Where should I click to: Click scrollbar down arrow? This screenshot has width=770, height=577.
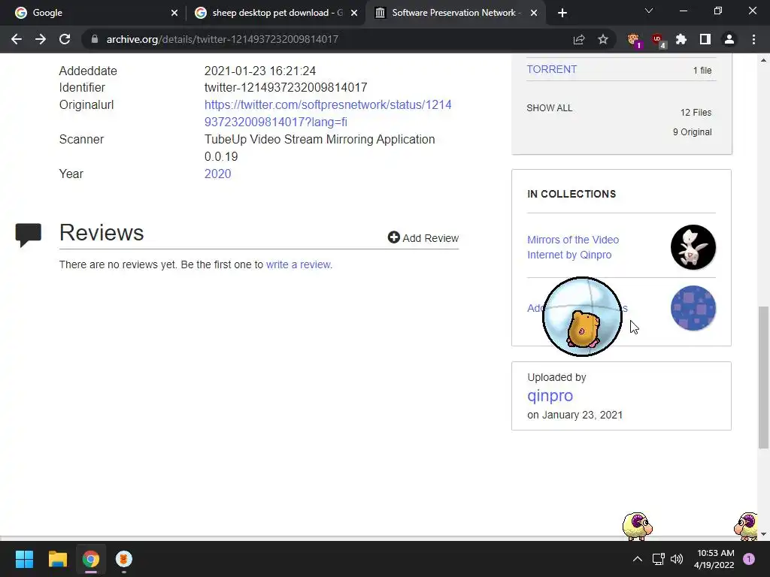763,534
